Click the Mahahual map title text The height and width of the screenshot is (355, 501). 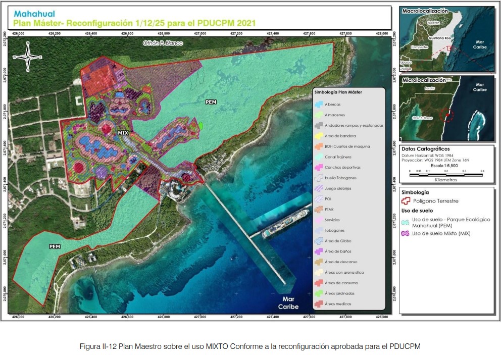35,14
